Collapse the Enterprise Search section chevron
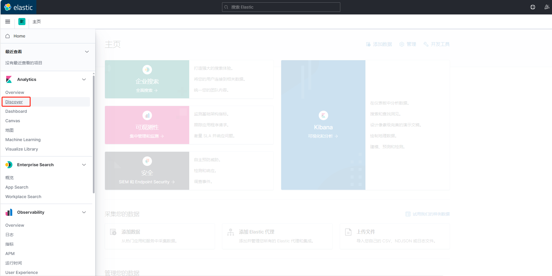The height and width of the screenshot is (276, 552). (x=84, y=165)
